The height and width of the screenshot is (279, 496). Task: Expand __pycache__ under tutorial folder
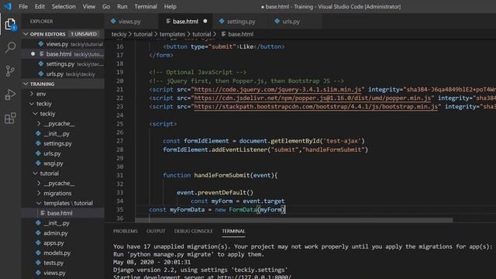tap(63, 183)
